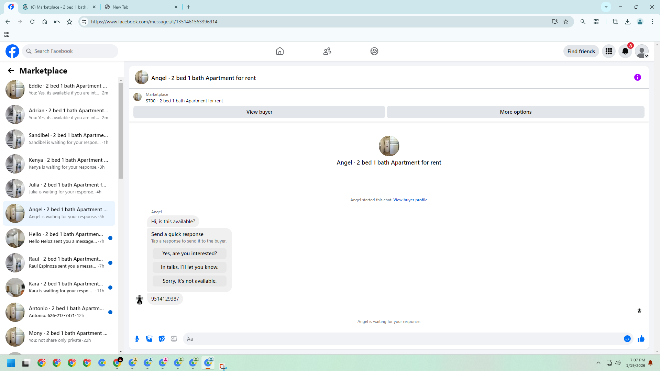Click the voice clip microphone icon
The image size is (660, 371).
tap(137, 339)
